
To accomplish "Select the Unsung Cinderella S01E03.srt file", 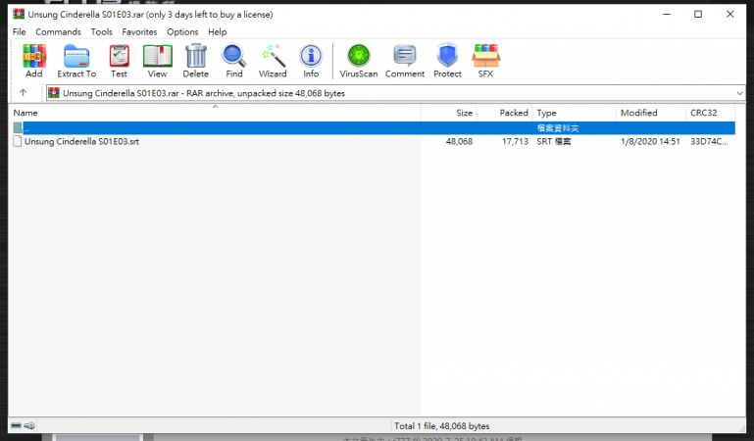I will (x=81, y=141).
